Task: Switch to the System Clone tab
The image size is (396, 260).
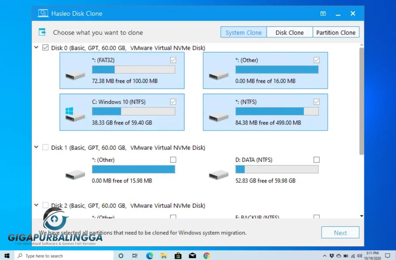Action: (243, 32)
